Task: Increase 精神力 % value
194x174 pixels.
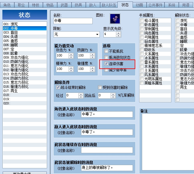Action: click(x=71, y=68)
